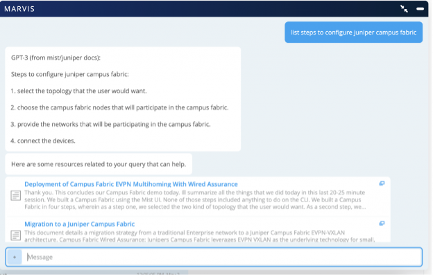Open Migration to a Juniper Campus Fabric link
The width and height of the screenshot is (433, 277).
point(79,224)
